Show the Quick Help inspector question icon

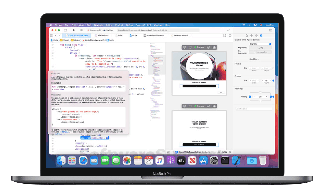pyautogui.click(x=256, y=35)
